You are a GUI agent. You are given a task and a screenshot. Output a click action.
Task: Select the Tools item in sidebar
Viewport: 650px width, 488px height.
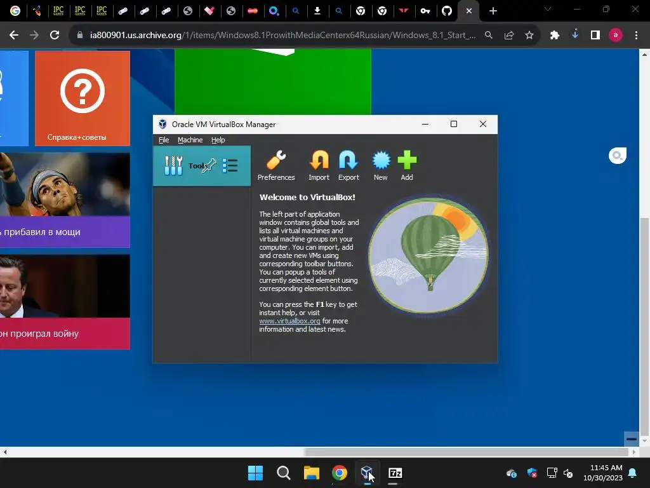point(201,166)
